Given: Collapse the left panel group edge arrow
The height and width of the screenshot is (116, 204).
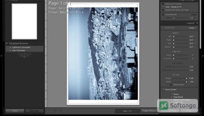Looking at the screenshot, I should coord(1,56).
